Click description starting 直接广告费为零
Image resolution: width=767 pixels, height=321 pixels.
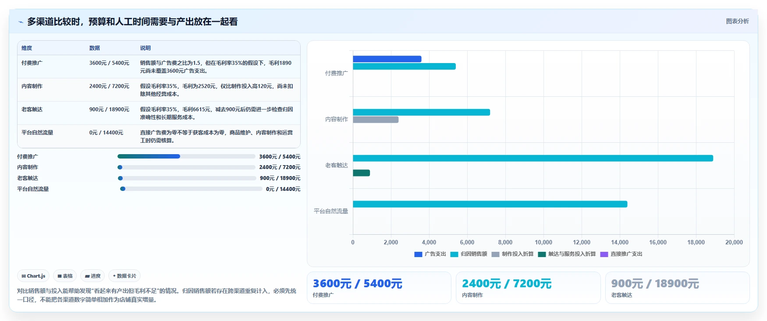[217, 137]
